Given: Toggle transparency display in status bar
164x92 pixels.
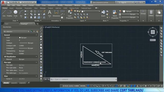Looking at the screenshot, I should point(125,86).
